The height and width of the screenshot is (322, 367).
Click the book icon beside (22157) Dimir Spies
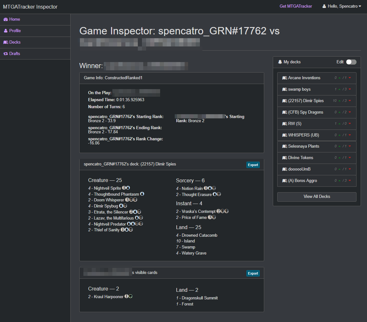click(x=285, y=101)
